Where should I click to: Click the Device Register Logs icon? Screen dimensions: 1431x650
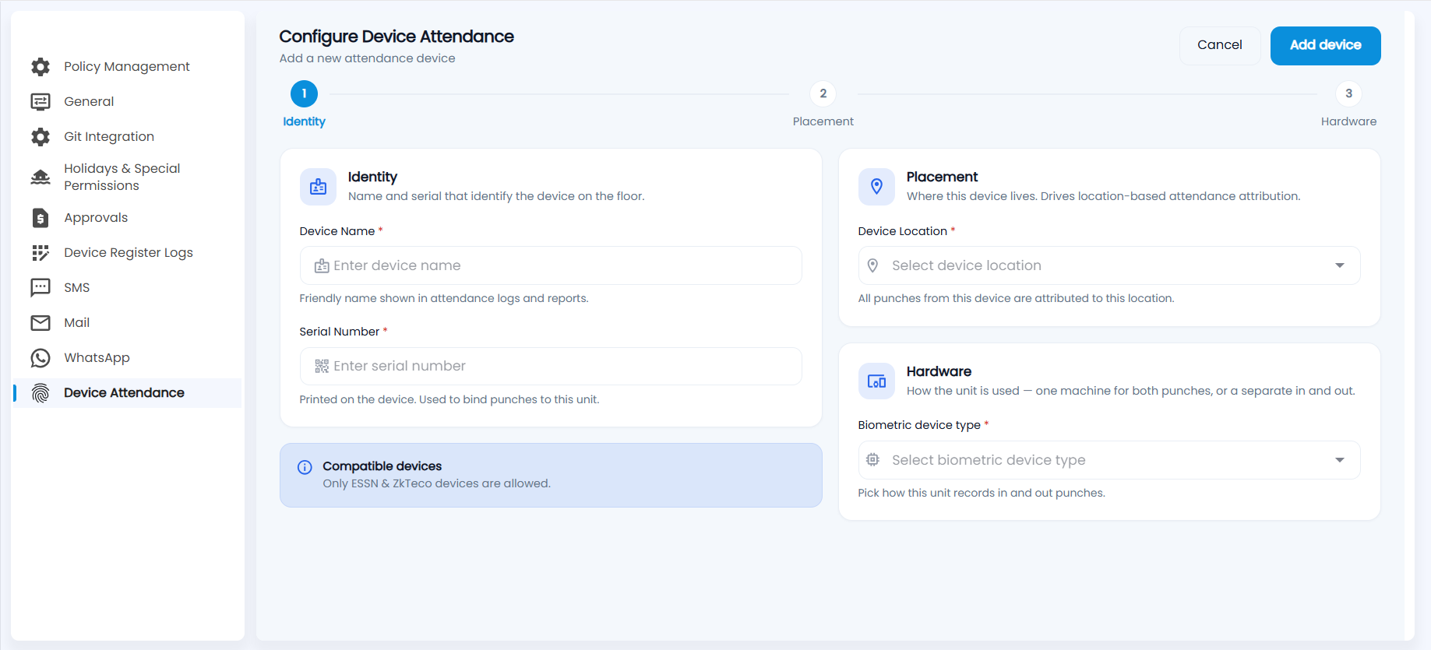click(x=41, y=253)
